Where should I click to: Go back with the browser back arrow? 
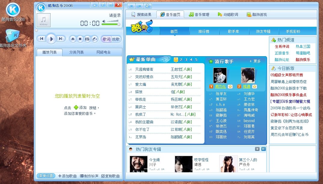pyautogui.click(x=131, y=6)
